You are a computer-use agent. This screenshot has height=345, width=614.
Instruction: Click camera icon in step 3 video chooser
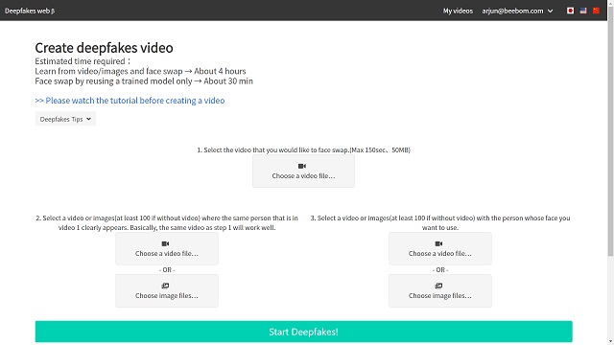tap(438, 243)
